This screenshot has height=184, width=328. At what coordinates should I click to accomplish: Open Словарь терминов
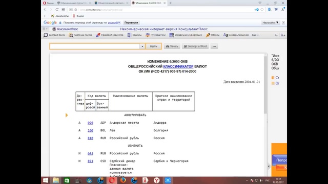[236, 35]
